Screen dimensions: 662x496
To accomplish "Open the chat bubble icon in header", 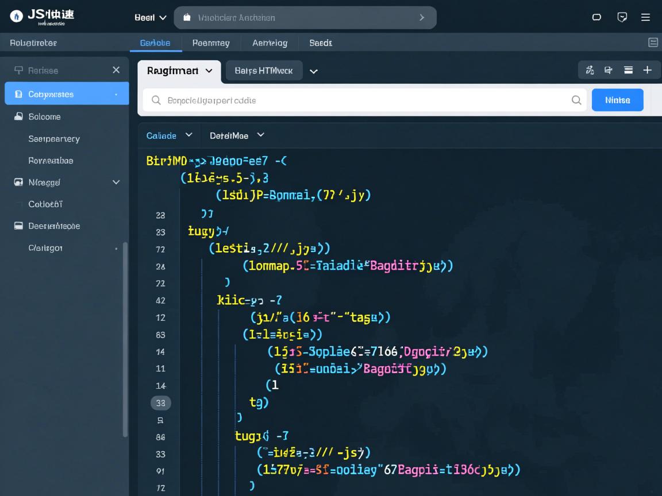I will [622, 17].
